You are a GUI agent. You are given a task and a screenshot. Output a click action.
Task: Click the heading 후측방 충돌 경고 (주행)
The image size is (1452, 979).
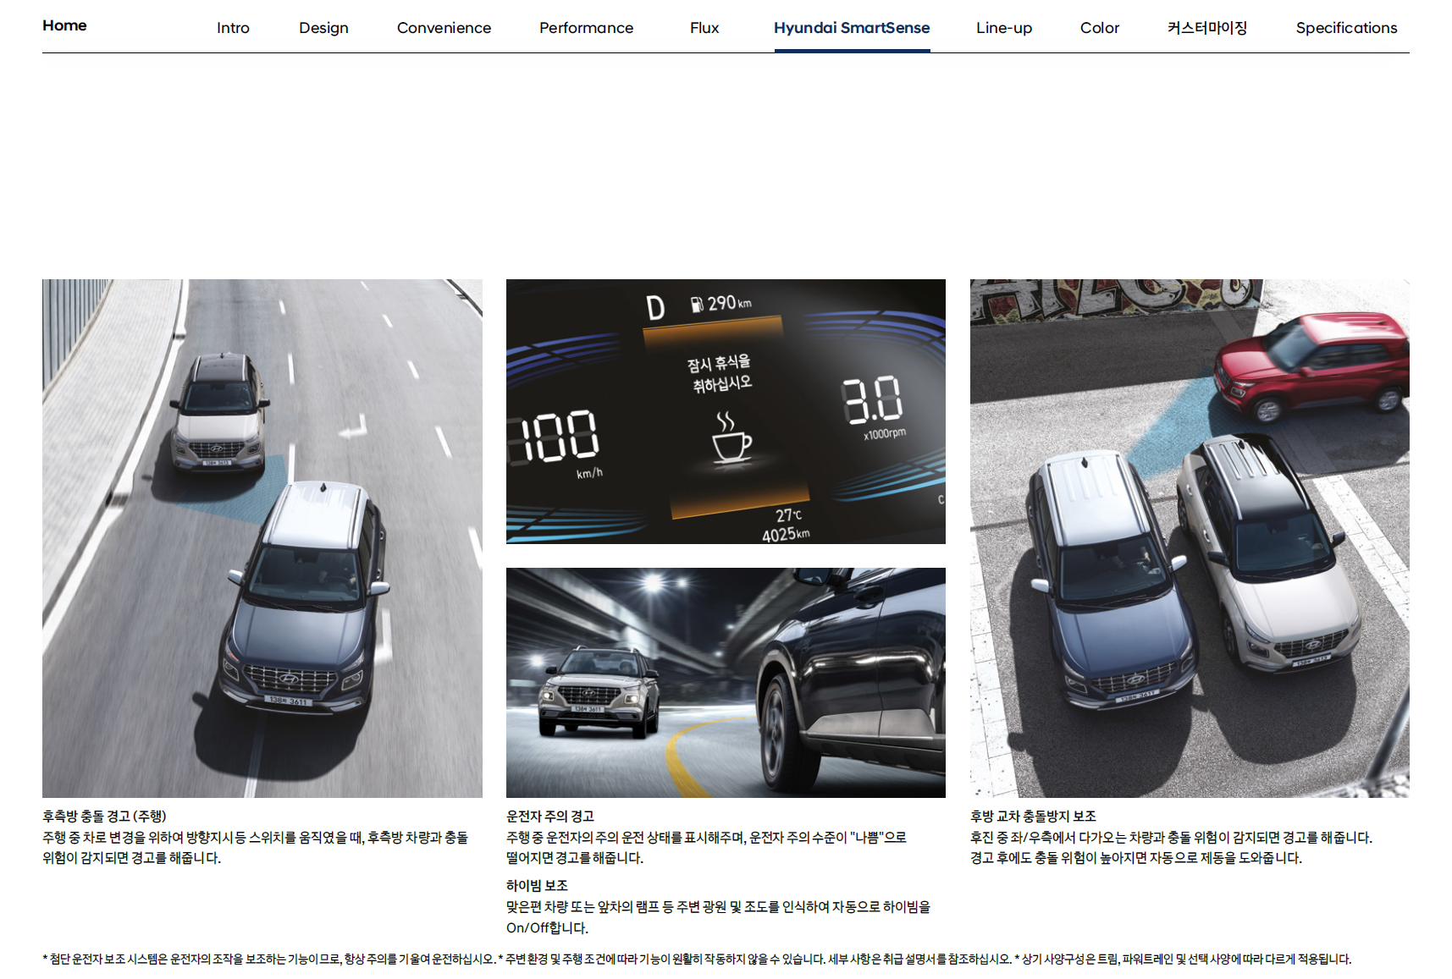coord(104,817)
